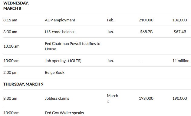191x116 pixels.
Task: Select the Beige Book entry
Action: [55, 72]
